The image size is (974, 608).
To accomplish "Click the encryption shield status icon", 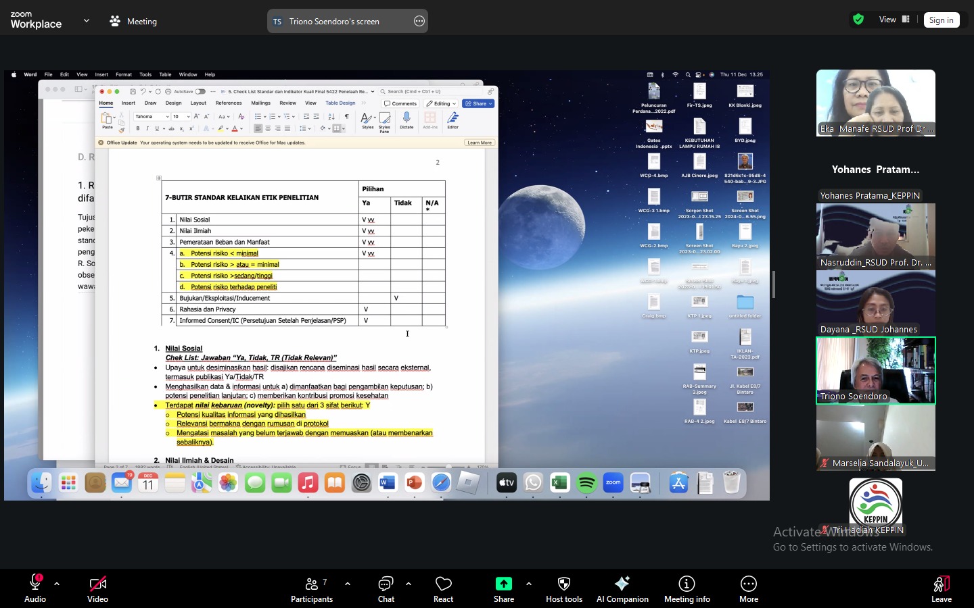I will tap(858, 20).
